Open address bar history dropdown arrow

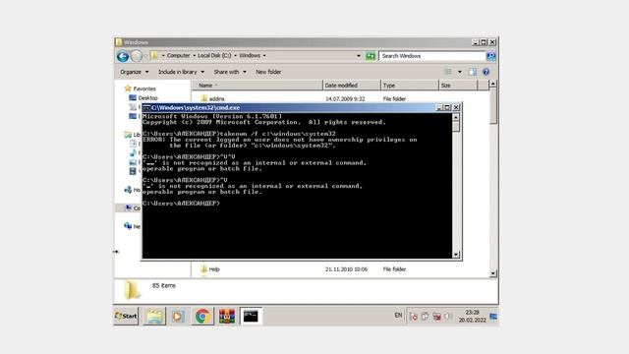click(x=359, y=56)
